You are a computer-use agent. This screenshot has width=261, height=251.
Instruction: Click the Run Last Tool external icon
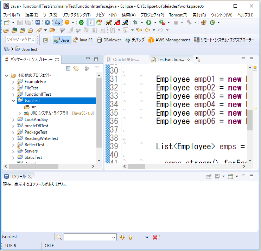point(162,22)
